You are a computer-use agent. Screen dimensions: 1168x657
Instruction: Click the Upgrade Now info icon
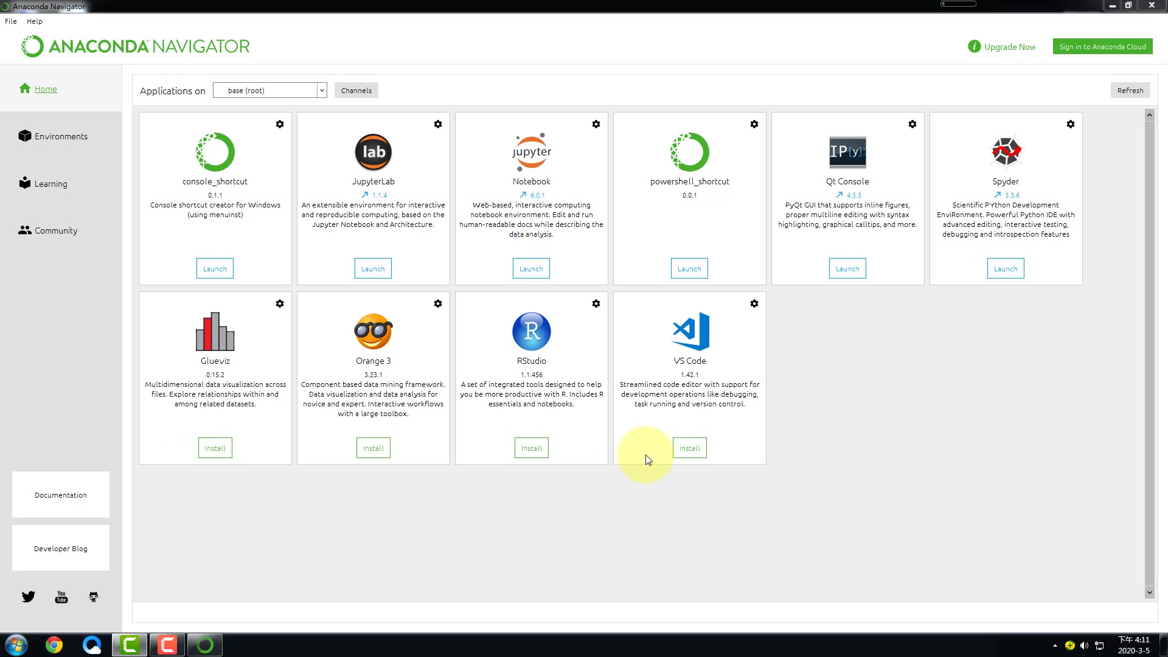pyautogui.click(x=975, y=47)
